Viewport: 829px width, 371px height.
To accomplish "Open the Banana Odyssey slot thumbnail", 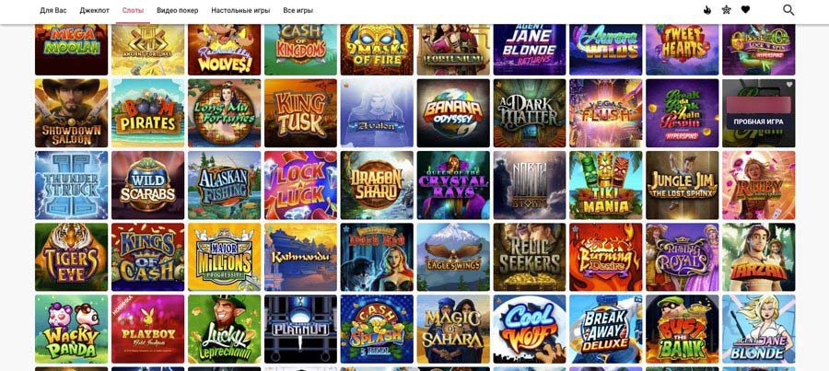I will [453, 113].
